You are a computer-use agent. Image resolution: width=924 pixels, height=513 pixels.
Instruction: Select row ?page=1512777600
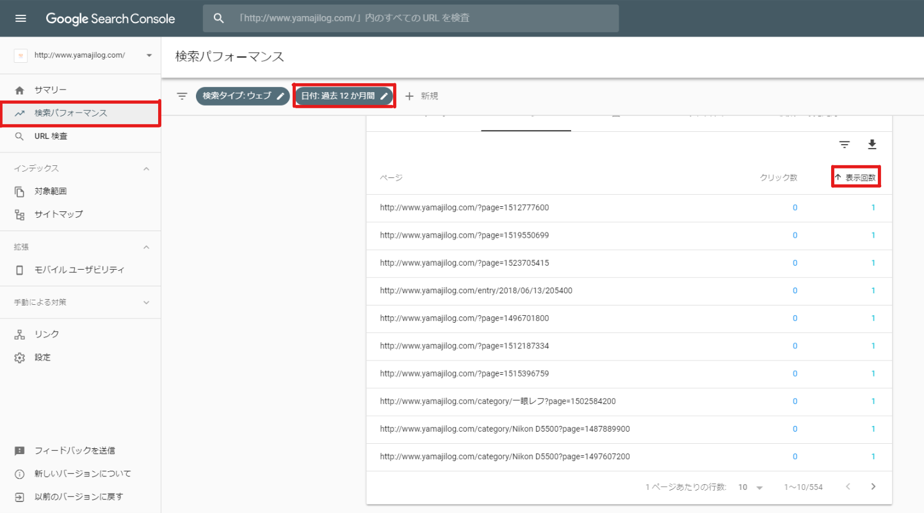click(628, 208)
